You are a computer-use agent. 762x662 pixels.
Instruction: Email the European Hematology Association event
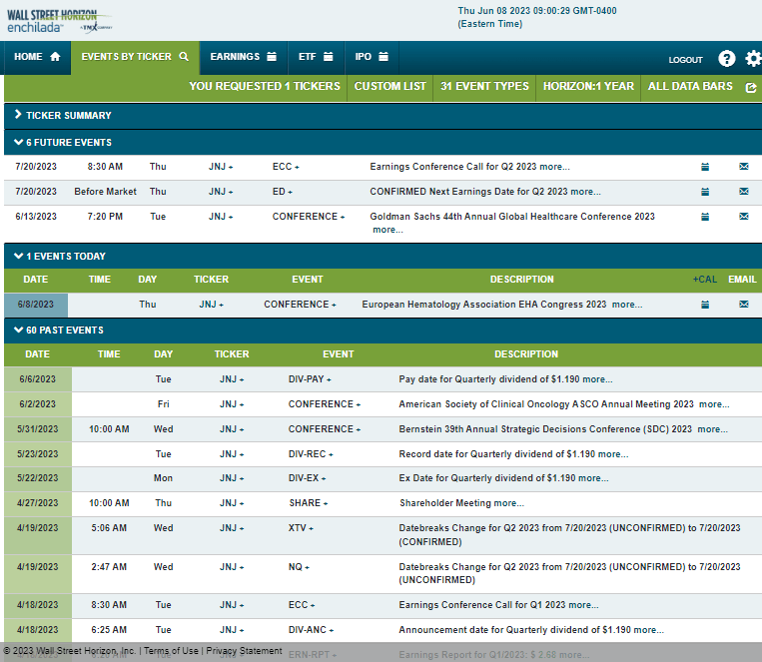[743, 305]
